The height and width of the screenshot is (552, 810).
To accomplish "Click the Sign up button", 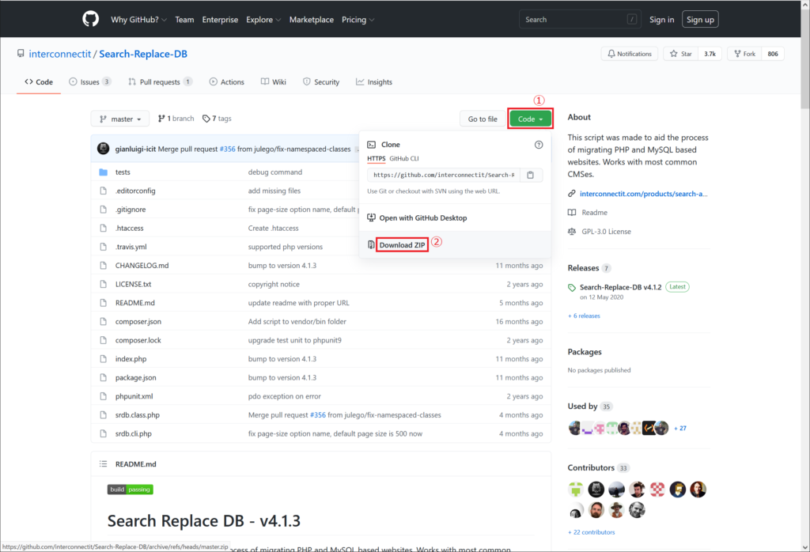I will click(x=700, y=20).
